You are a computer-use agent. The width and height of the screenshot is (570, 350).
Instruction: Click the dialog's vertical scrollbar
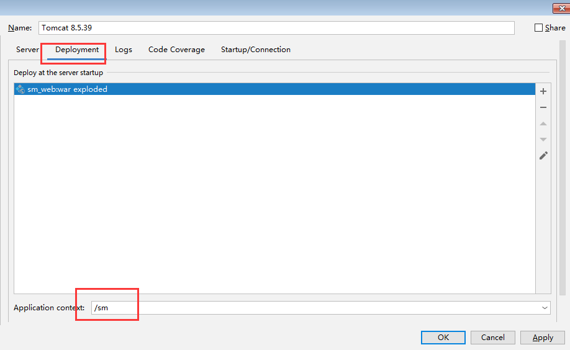point(563,167)
